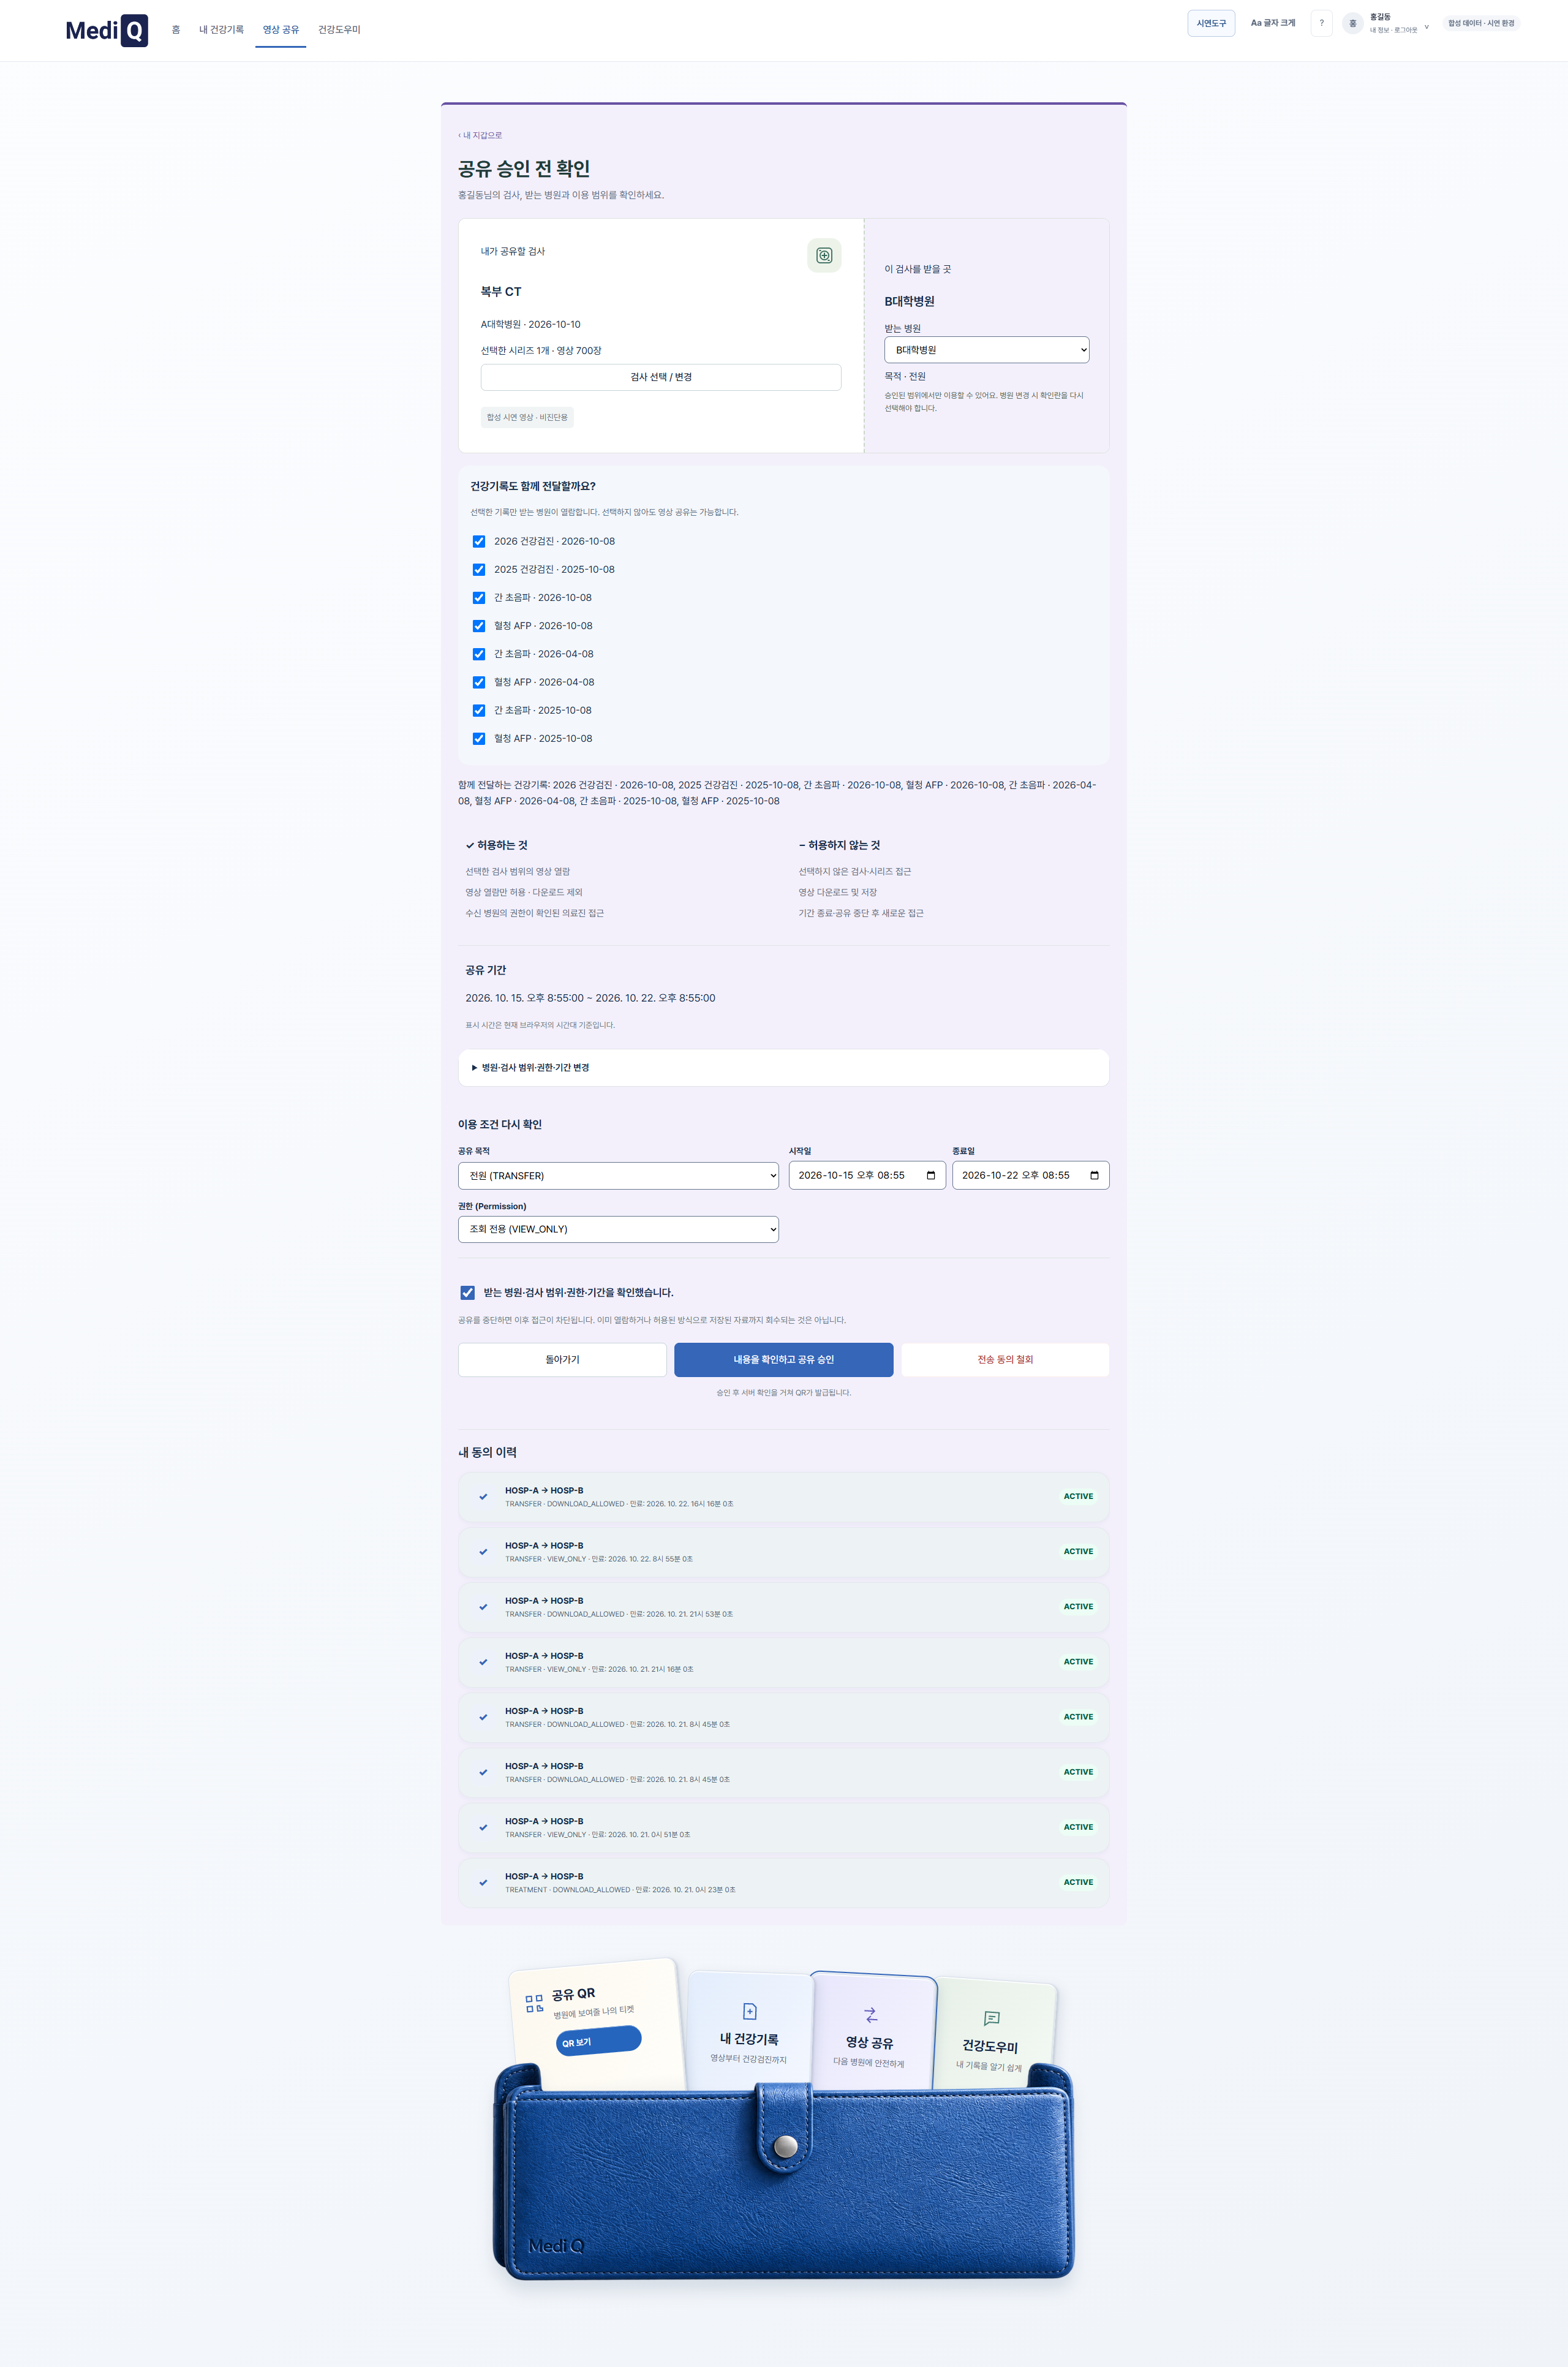Click the calendar icon in 종료일 field

(x=1094, y=1175)
